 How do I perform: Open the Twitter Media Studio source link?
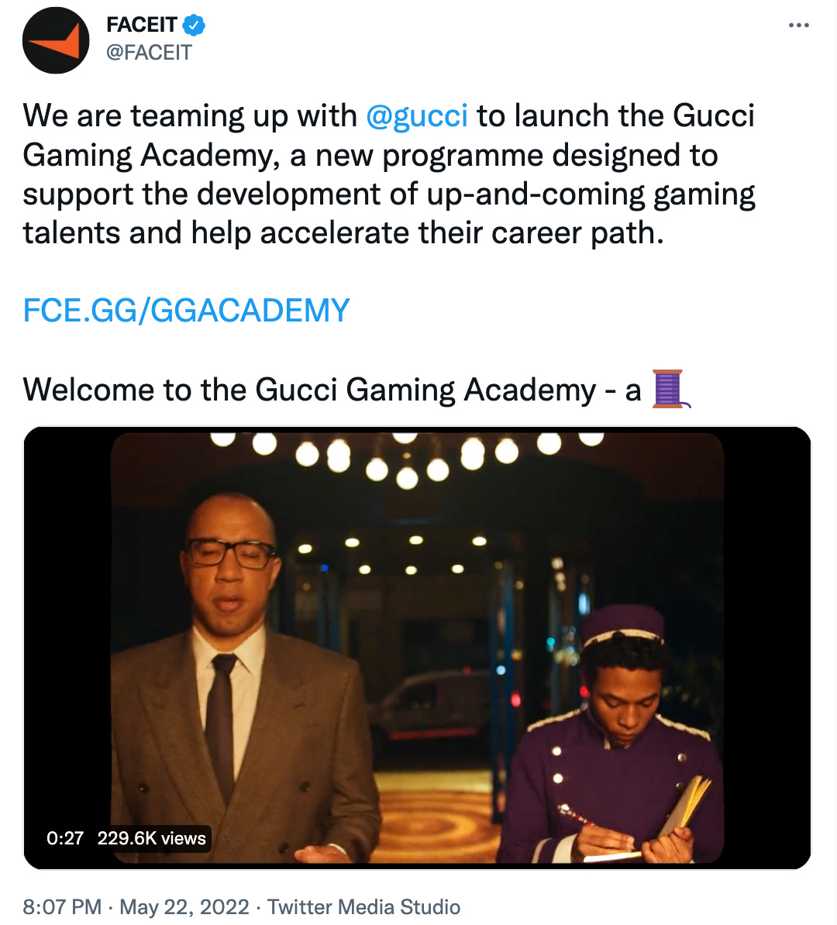[x=363, y=906]
